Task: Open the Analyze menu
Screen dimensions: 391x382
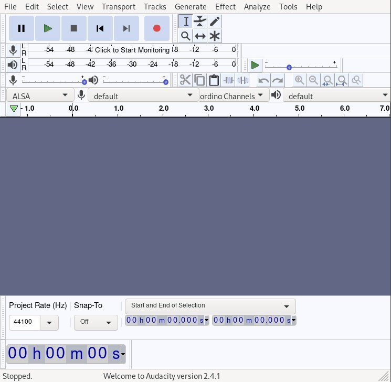Action: pyautogui.click(x=257, y=7)
